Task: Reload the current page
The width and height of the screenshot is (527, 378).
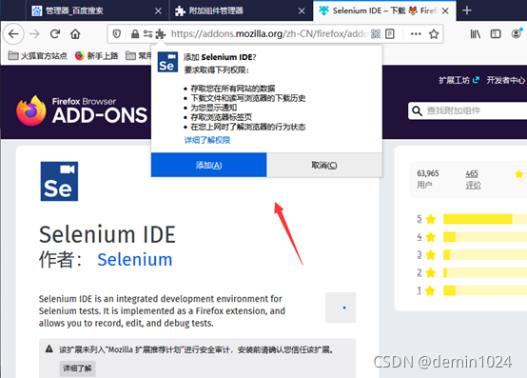Action: [x=55, y=34]
